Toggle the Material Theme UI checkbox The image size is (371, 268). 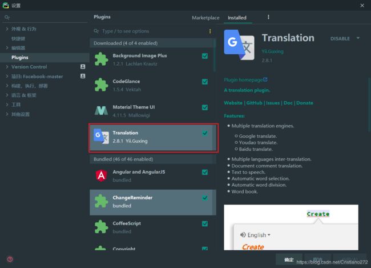[x=205, y=107]
